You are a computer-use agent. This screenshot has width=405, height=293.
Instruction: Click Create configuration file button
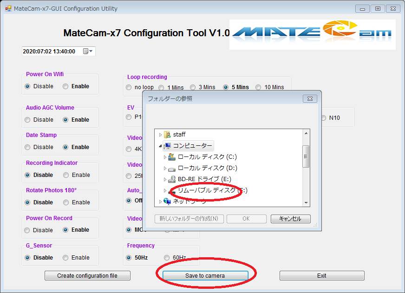click(x=87, y=276)
